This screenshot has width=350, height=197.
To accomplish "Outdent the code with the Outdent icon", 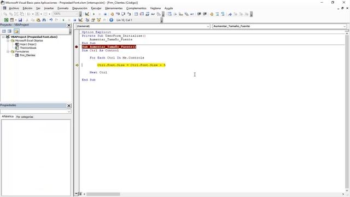I will tap(205, 14).
